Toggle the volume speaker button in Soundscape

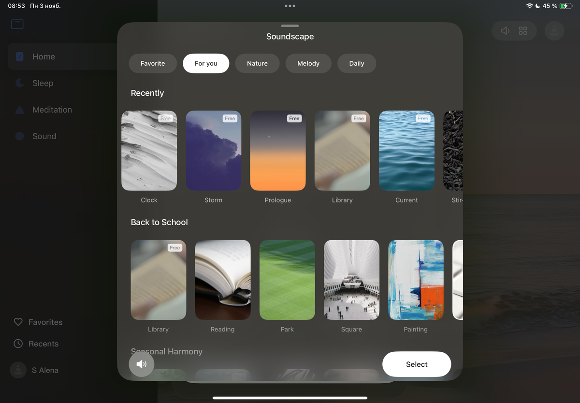[142, 364]
